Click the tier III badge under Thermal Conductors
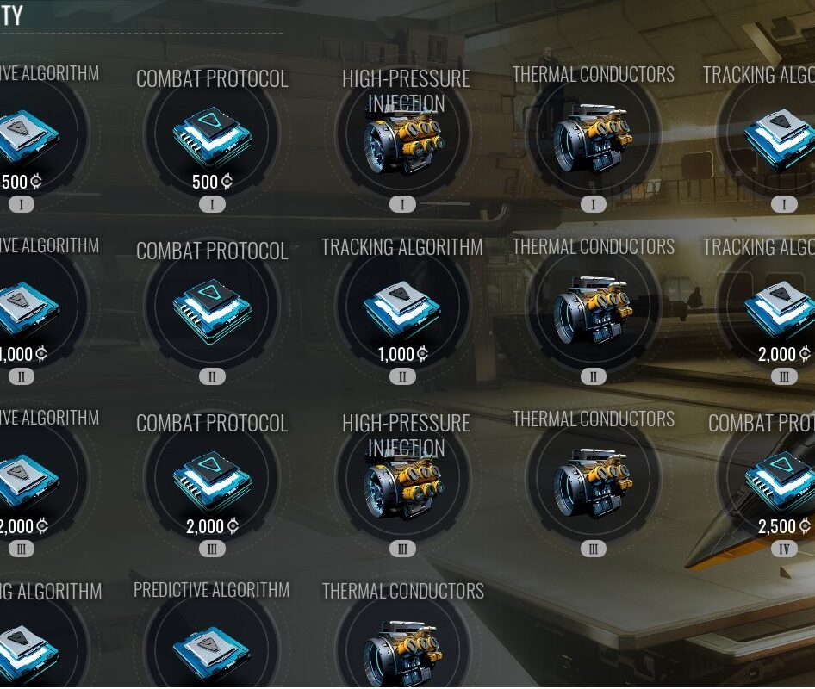 (593, 549)
